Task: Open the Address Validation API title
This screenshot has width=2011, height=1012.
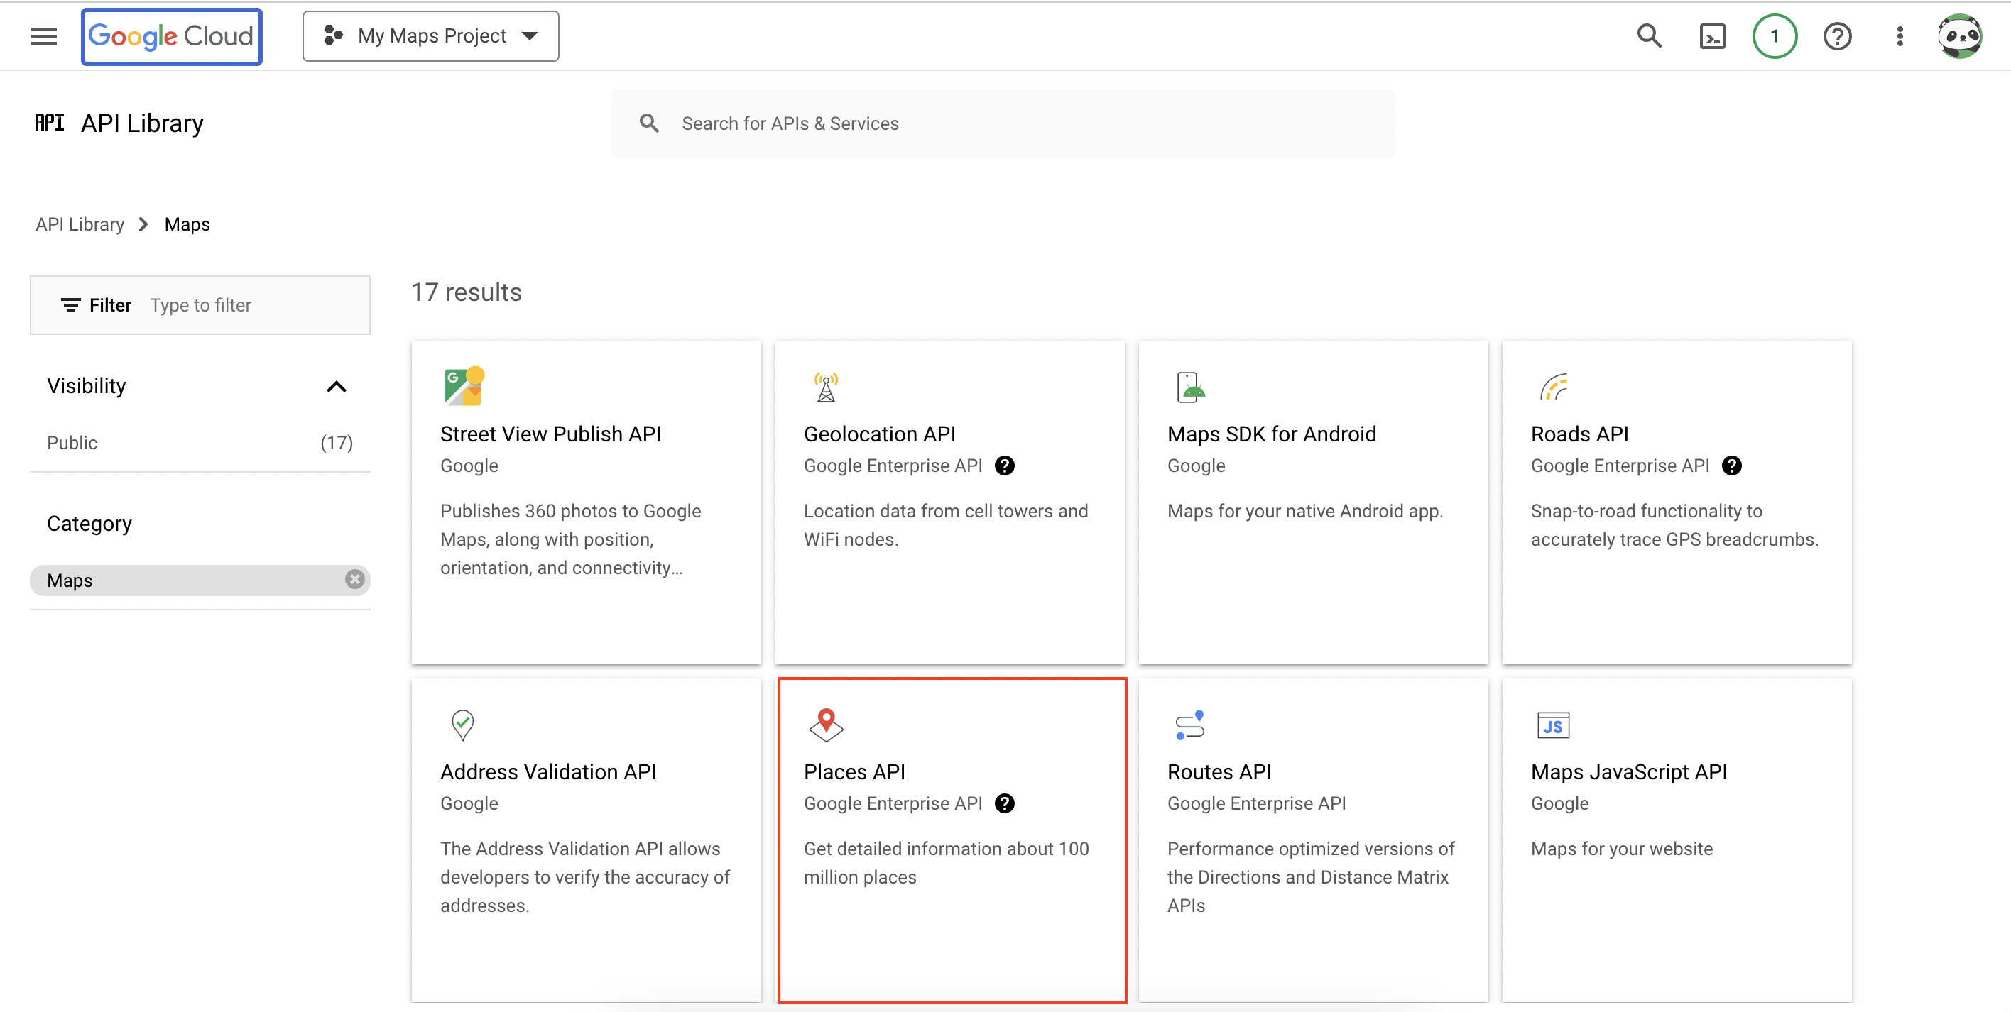Action: (x=548, y=771)
